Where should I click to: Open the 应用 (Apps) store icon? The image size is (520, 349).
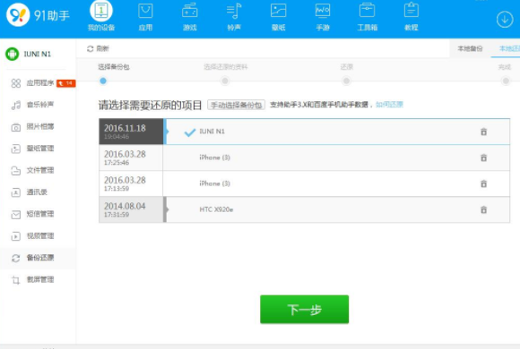pos(145,17)
